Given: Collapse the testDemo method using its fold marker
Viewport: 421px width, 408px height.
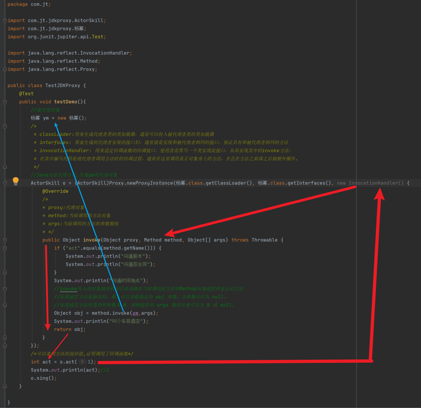Looking at the screenshot, I should pyautogui.click(x=5, y=102).
